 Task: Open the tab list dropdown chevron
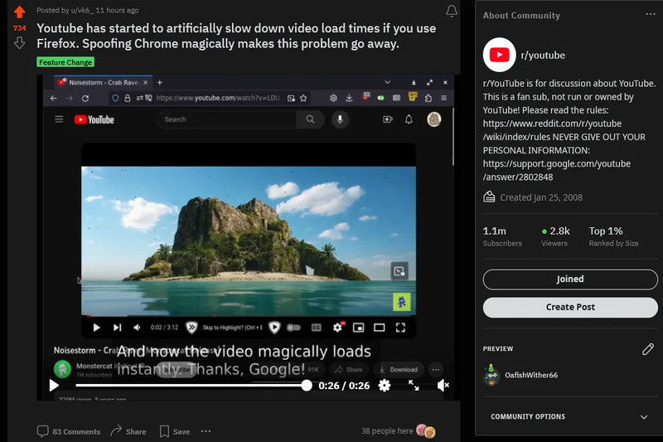pyautogui.click(x=387, y=82)
